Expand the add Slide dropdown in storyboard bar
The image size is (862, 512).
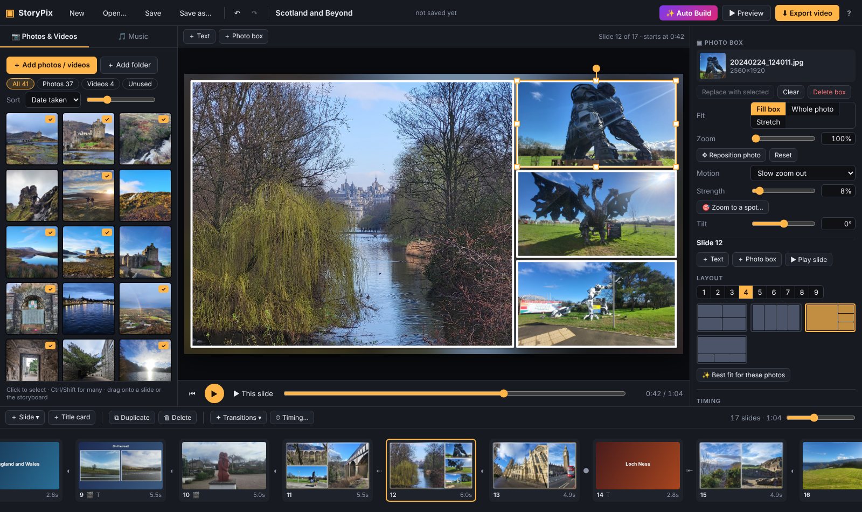[x=25, y=417]
